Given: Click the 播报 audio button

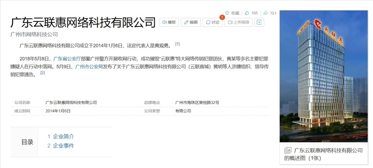Looking at the screenshot, I should point(169,22).
